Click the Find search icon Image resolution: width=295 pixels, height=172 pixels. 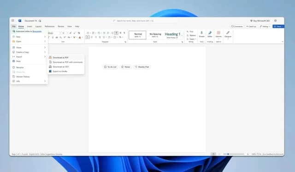click(188, 32)
